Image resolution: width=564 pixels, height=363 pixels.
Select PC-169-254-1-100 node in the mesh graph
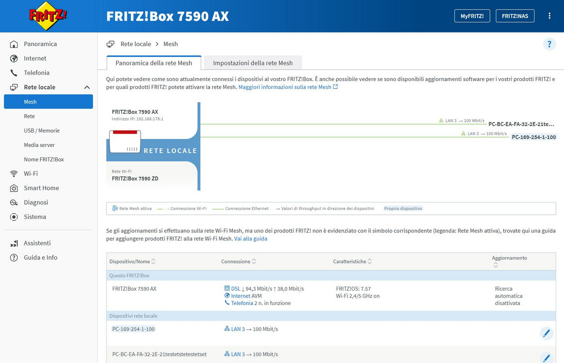(534, 137)
